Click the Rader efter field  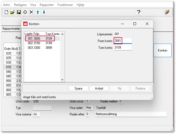point(87,114)
